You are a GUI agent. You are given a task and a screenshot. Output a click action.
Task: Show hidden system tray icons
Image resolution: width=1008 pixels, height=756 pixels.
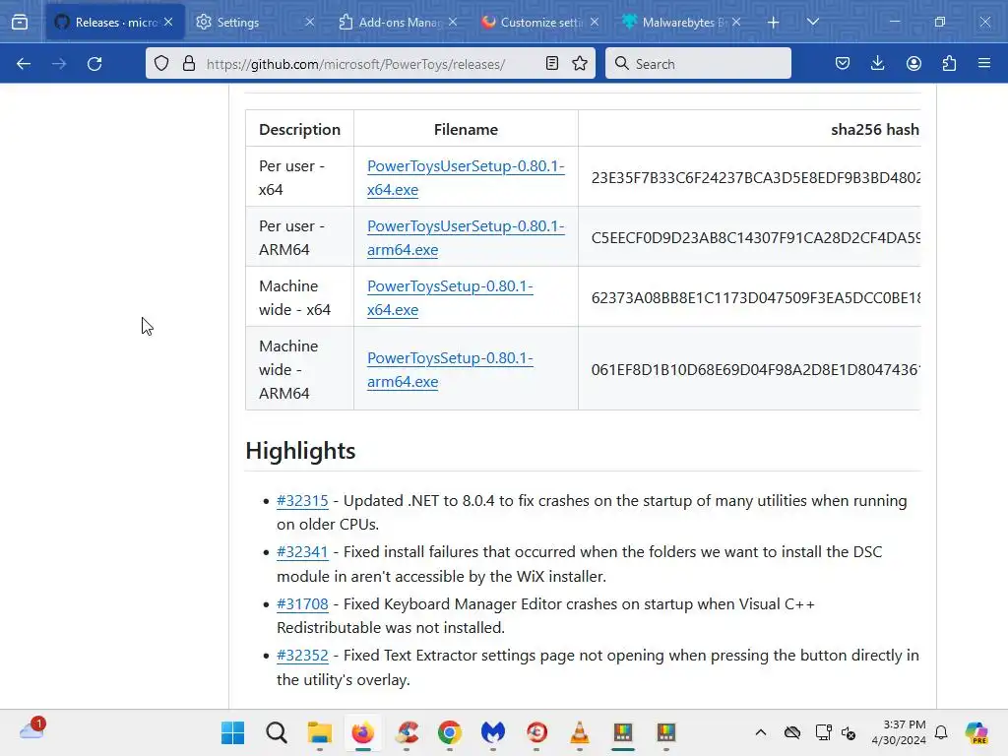pyautogui.click(x=761, y=732)
